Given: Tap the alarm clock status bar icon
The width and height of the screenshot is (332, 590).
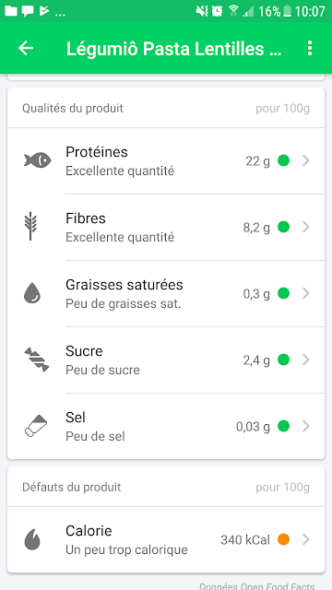Looking at the screenshot, I should pos(217,11).
